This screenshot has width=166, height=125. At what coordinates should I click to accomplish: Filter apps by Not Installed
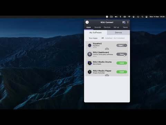(x=119, y=38)
